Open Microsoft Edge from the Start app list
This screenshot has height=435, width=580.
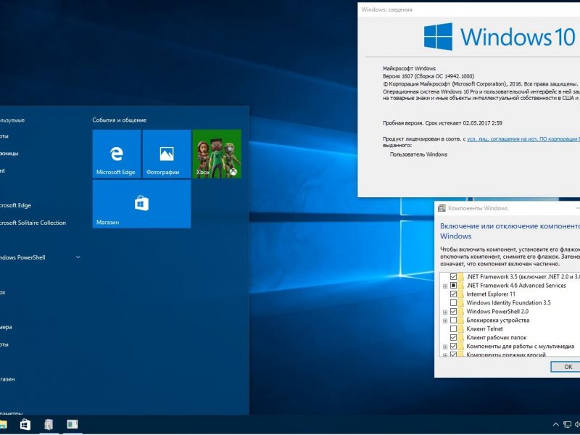coord(14,205)
